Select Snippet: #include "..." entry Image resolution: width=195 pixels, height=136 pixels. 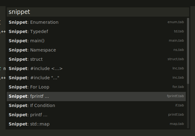[34, 78]
